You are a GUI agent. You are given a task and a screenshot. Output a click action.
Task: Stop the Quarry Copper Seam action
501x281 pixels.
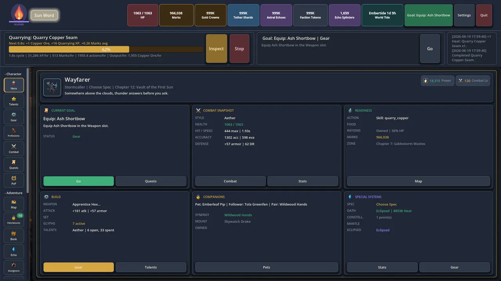click(239, 48)
